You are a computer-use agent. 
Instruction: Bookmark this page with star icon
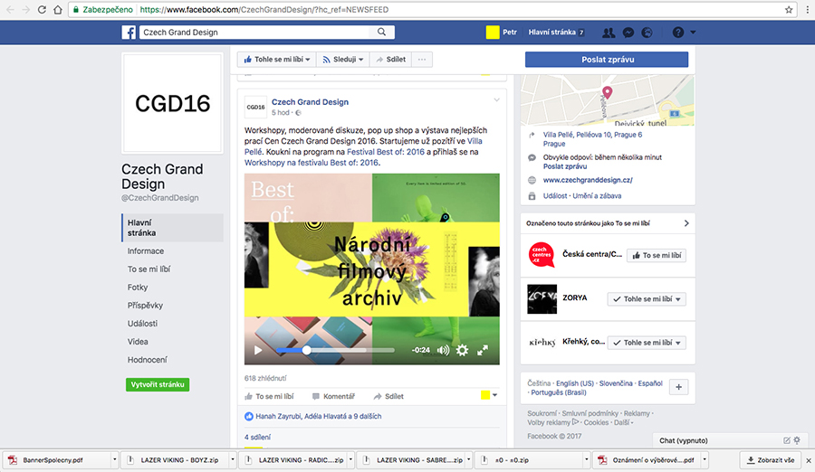(789, 9)
